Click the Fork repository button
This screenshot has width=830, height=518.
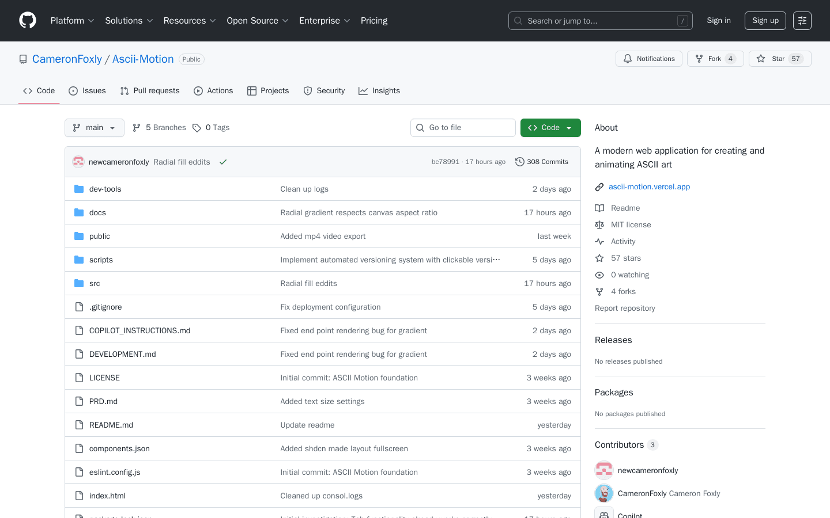tap(715, 59)
